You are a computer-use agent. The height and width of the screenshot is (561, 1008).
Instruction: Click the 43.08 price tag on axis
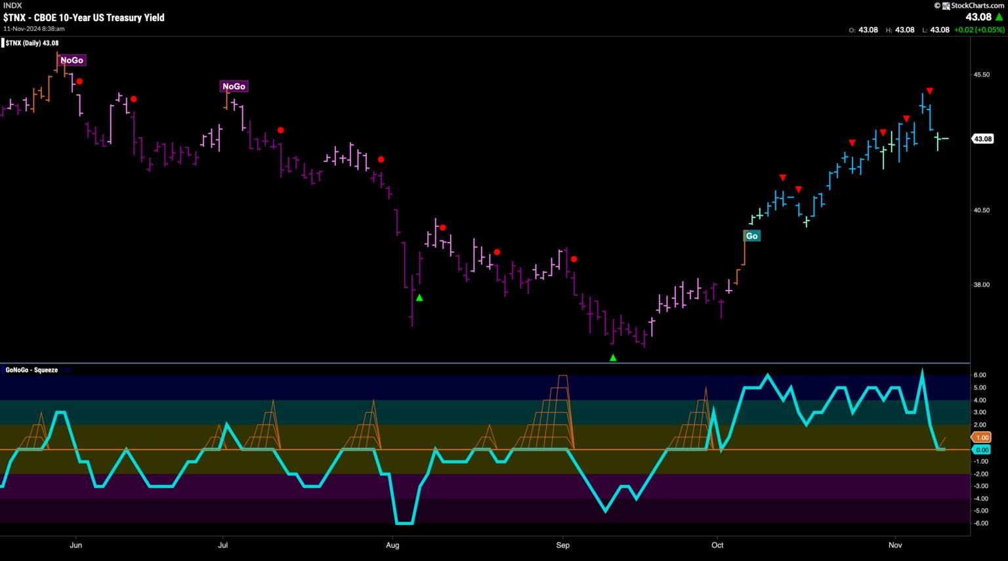pos(982,139)
